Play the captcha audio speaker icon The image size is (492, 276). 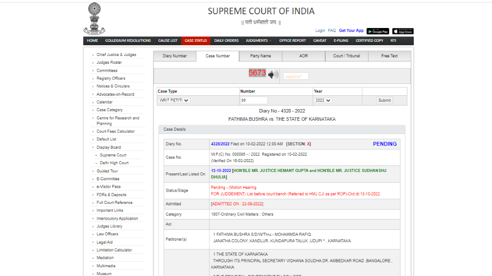(x=273, y=75)
